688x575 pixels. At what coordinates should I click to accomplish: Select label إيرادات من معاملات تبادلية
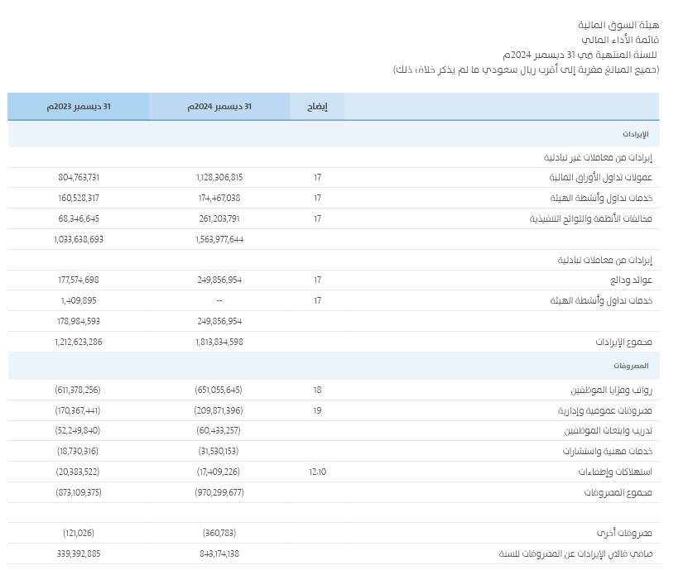[x=605, y=260]
